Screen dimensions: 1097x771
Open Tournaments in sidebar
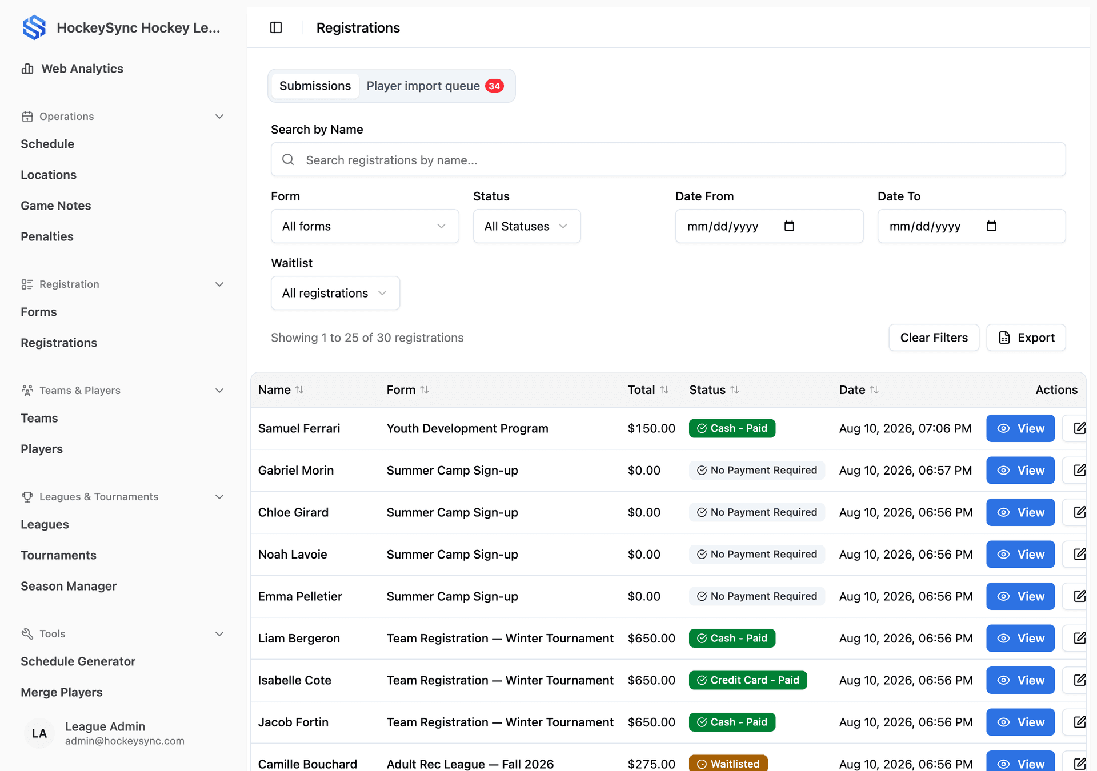(58, 555)
